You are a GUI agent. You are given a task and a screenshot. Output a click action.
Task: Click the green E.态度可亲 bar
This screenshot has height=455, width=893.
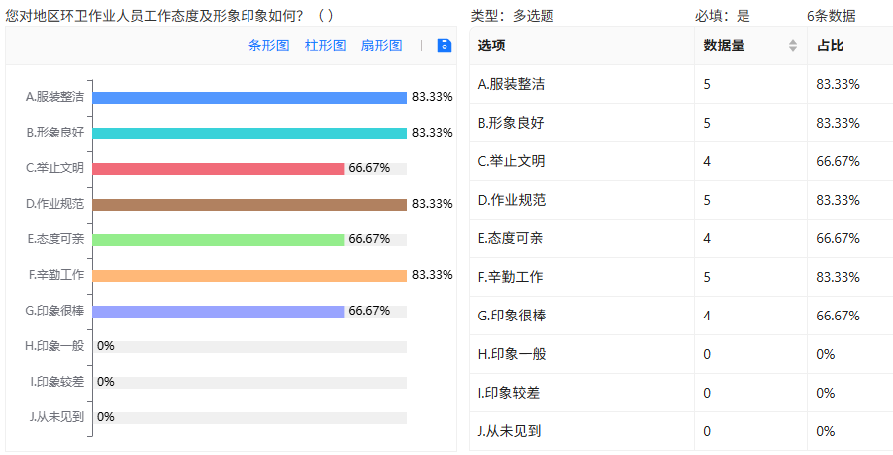(218, 239)
